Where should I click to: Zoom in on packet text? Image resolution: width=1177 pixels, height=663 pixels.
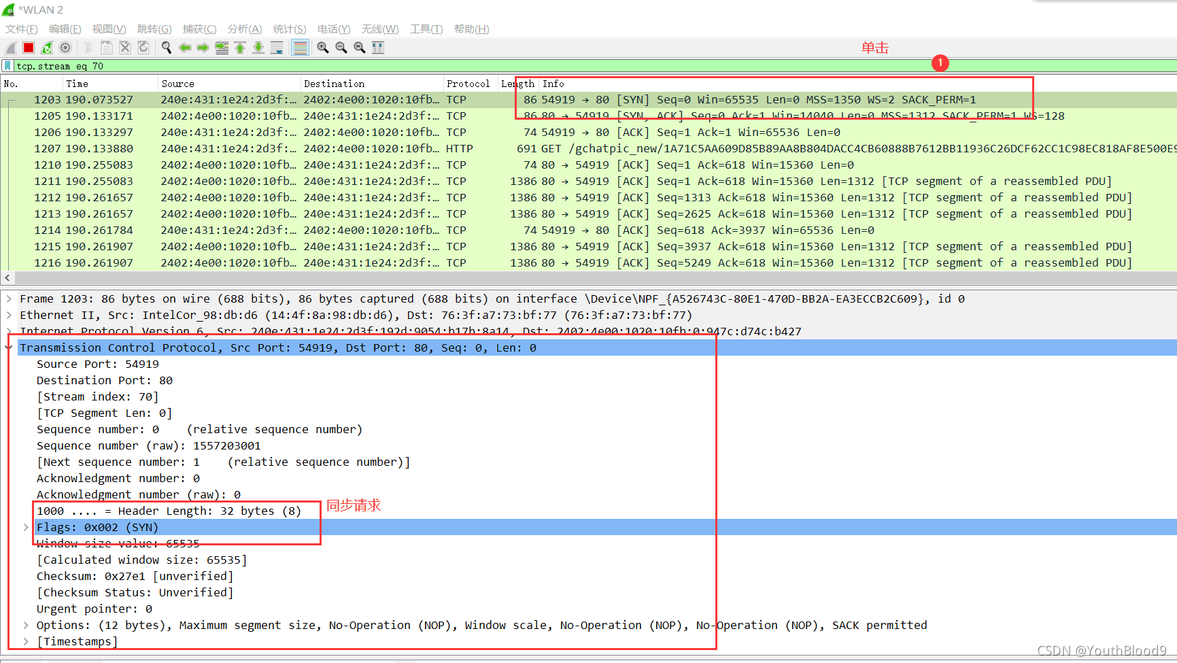(323, 48)
